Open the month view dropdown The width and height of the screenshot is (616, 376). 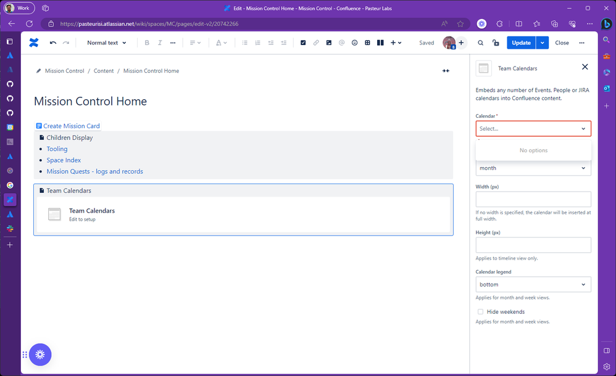533,168
